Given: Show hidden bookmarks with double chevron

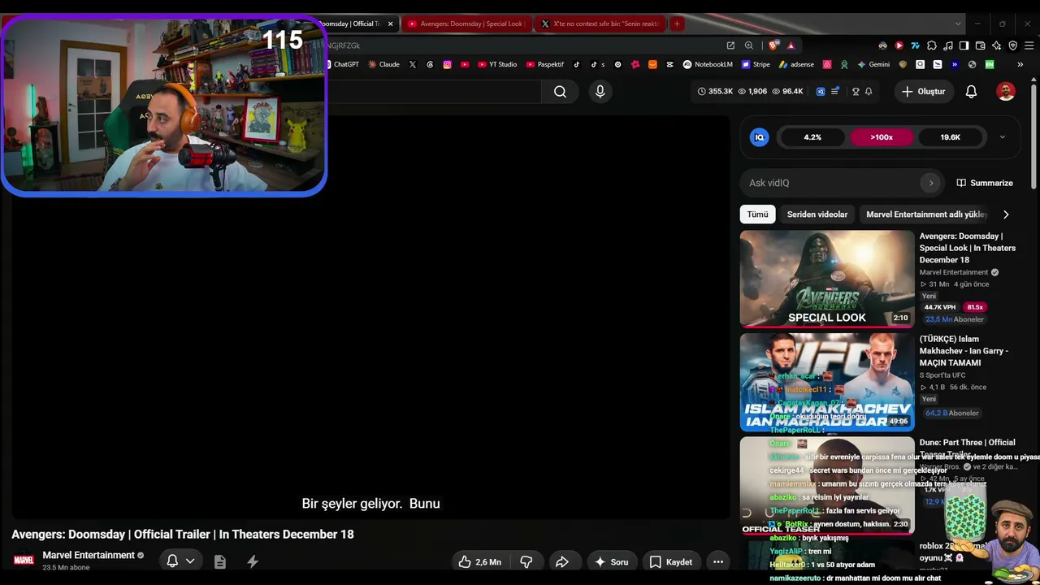Looking at the screenshot, I should 1020,64.
